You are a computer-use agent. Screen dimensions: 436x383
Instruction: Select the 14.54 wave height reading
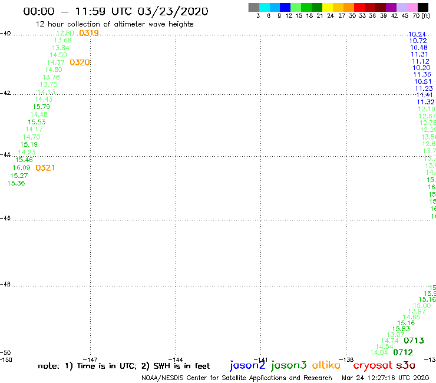click(x=385, y=347)
